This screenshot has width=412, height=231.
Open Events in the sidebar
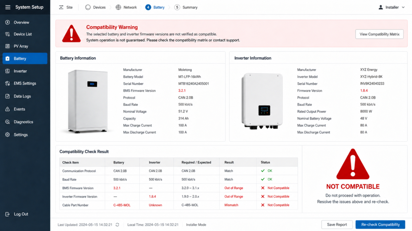(25, 109)
